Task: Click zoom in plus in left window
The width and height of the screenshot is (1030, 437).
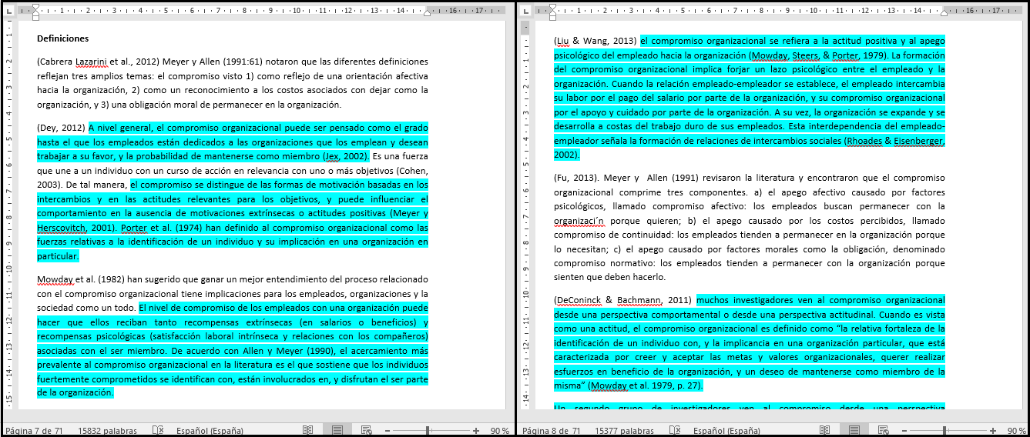Action: pos(476,430)
